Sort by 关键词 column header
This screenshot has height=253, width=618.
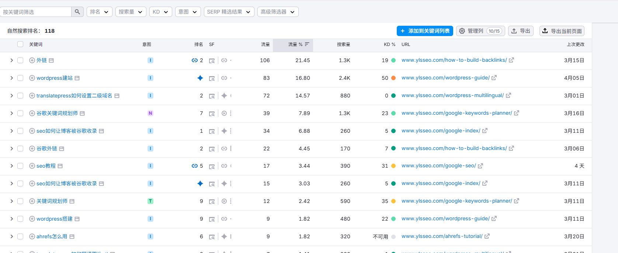tap(36, 44)
